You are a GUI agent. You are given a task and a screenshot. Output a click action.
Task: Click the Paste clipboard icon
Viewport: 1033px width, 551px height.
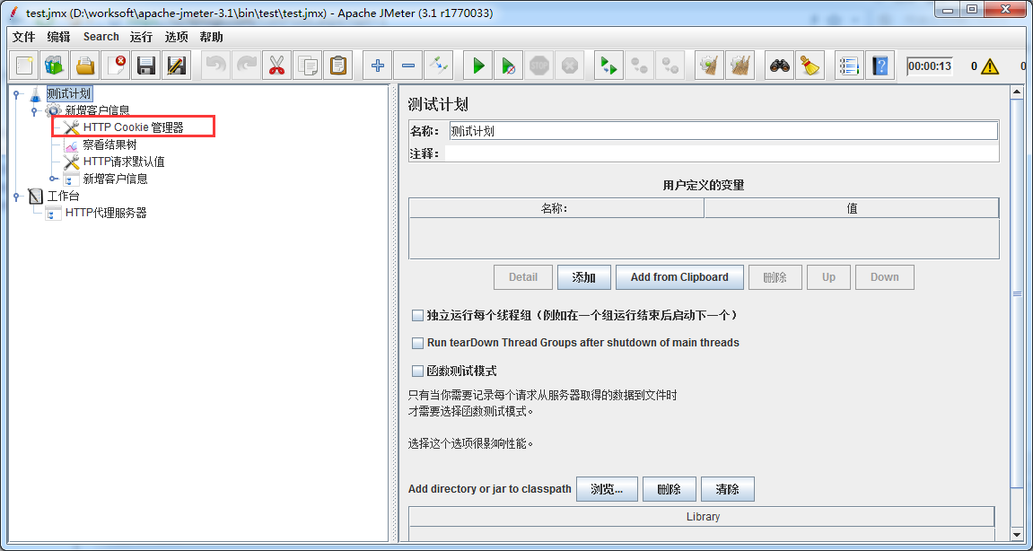[x=337, y=66]
